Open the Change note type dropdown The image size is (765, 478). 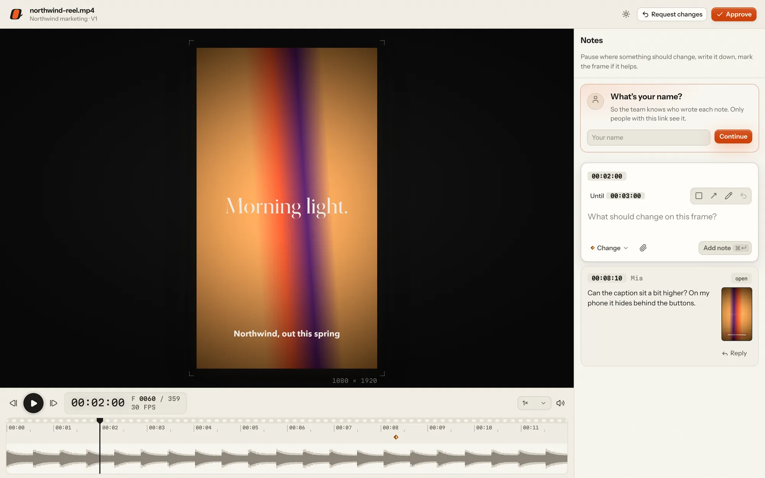(609, 248)
